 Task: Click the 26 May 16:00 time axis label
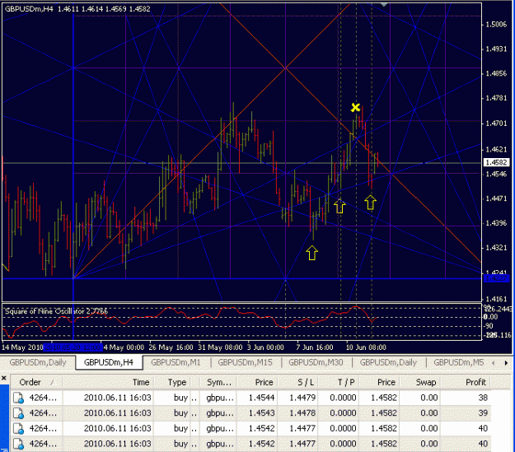coord(171,347)
